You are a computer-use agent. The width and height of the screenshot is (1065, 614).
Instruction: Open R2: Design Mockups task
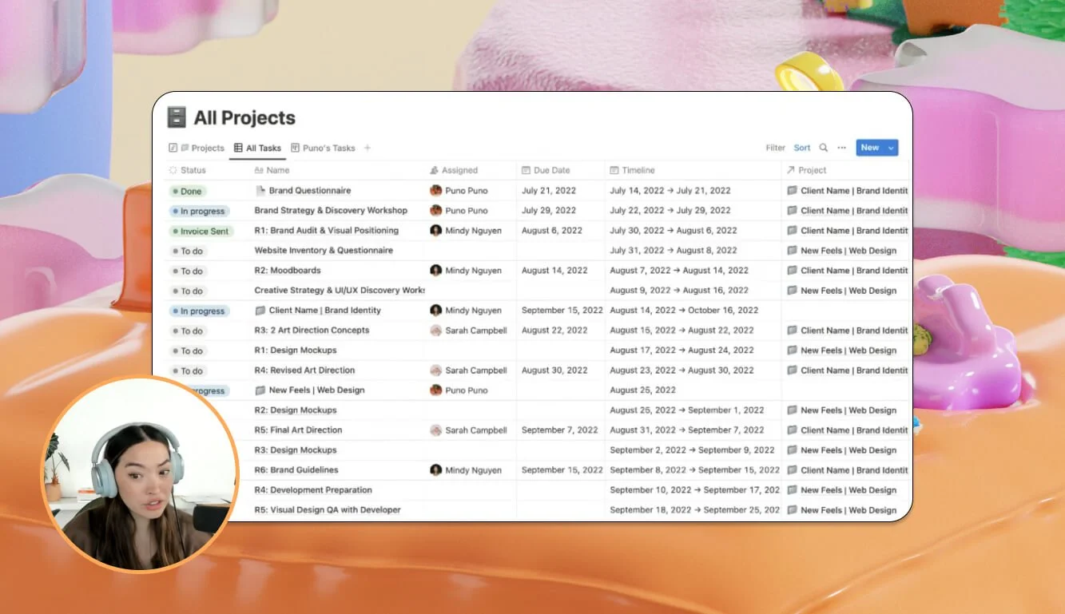296,410
